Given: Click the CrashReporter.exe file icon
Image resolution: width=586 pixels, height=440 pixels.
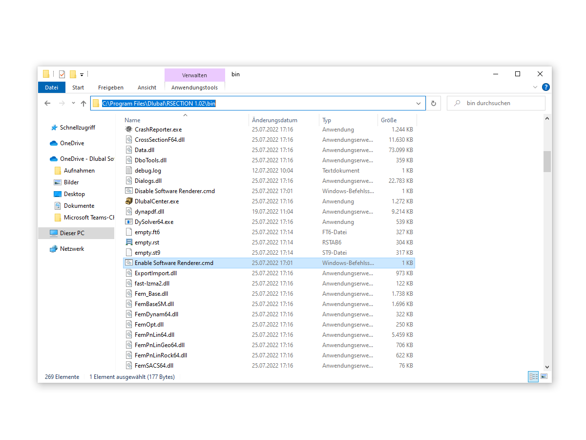Looking at the screenshot, I should click(129, 130).
